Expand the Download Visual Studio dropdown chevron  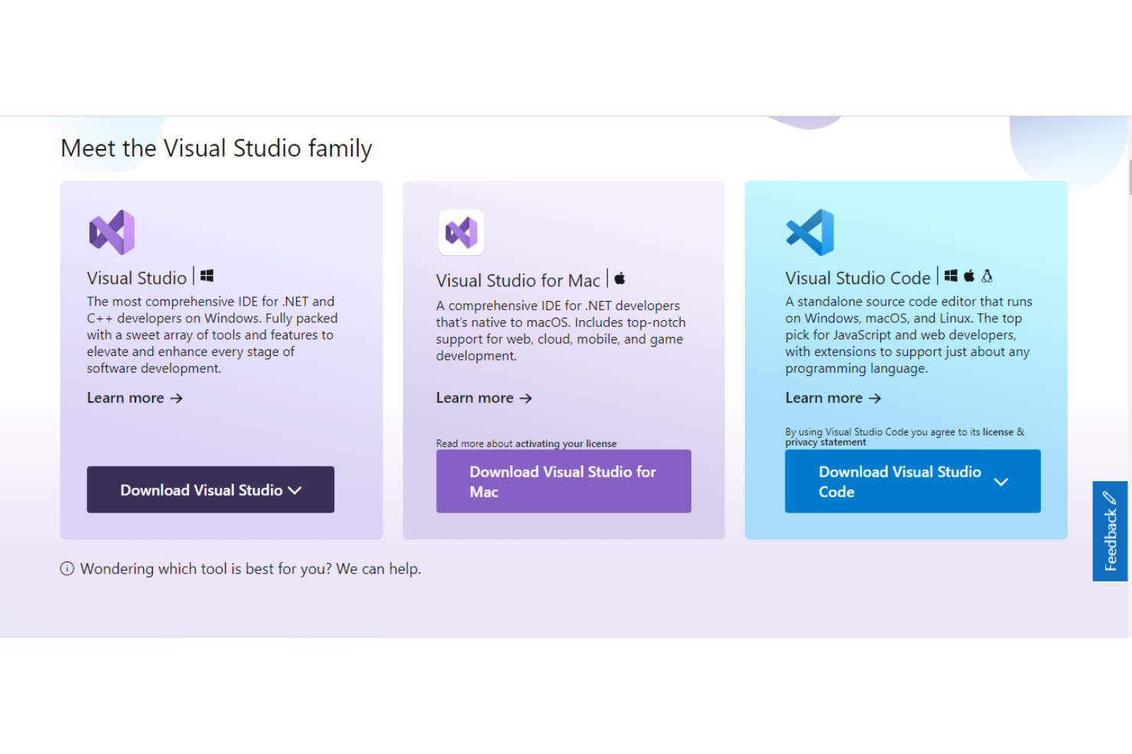tap(295, 490)
